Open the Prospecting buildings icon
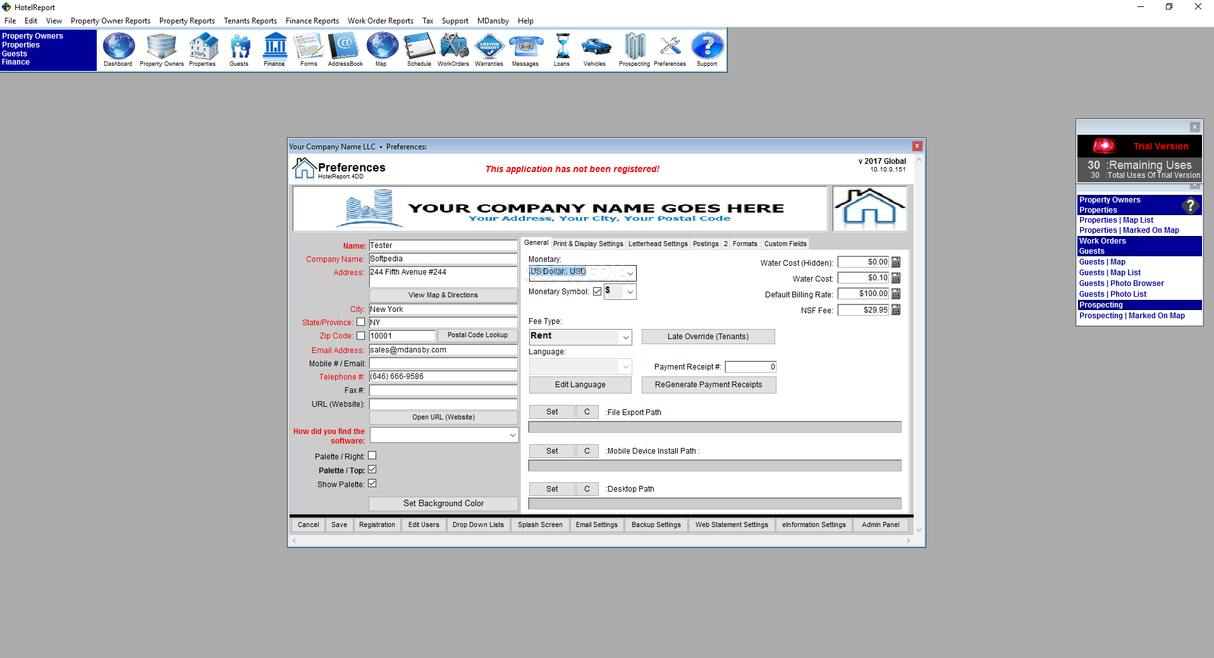Image resolution: width=1214 pixels, height=658 pixels. [x=635, y=49]
